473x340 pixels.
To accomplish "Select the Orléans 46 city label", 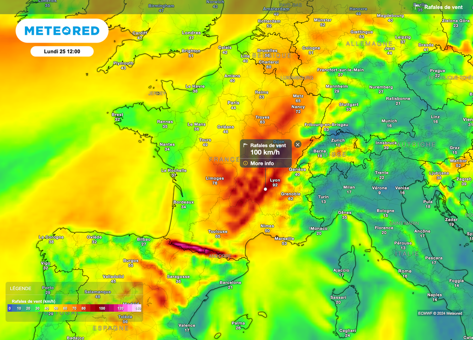I will [225, 129].
